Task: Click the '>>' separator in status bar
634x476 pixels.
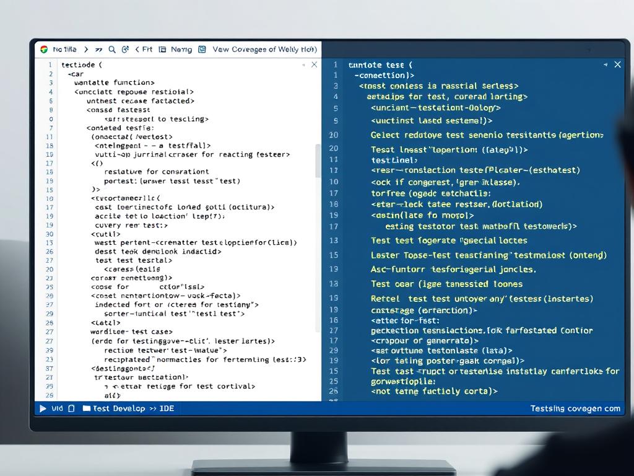Action: [x=153, y=409]
